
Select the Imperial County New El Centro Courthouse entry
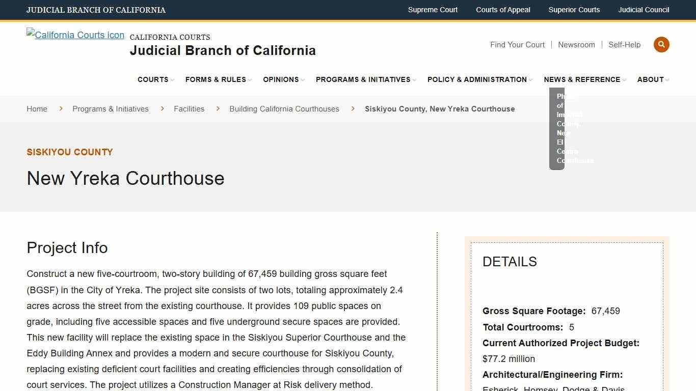coord(571,128)
